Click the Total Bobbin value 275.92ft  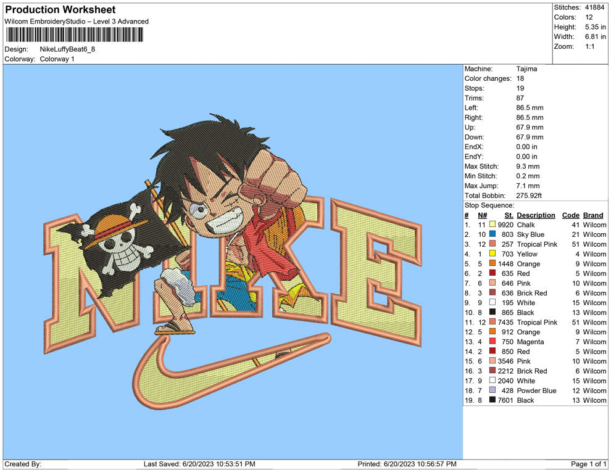529,196
